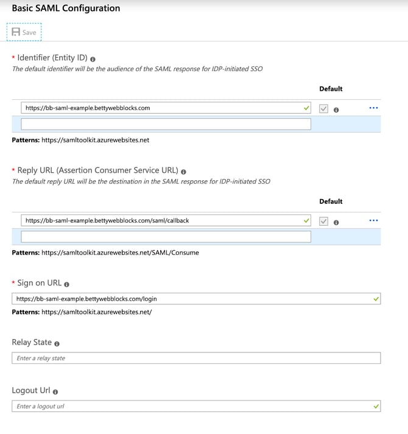
Task: Click info icon next to Identifier (Entity ID)
Action: click(93, 59)
